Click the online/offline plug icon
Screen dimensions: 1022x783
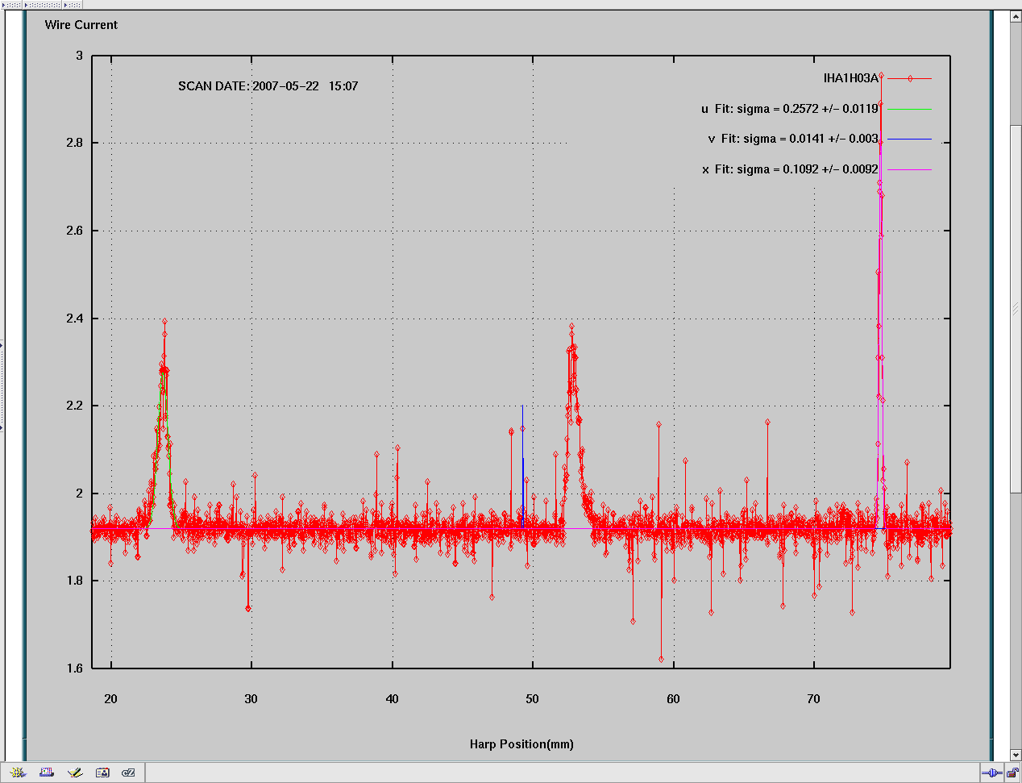click(x=992, y=773)
